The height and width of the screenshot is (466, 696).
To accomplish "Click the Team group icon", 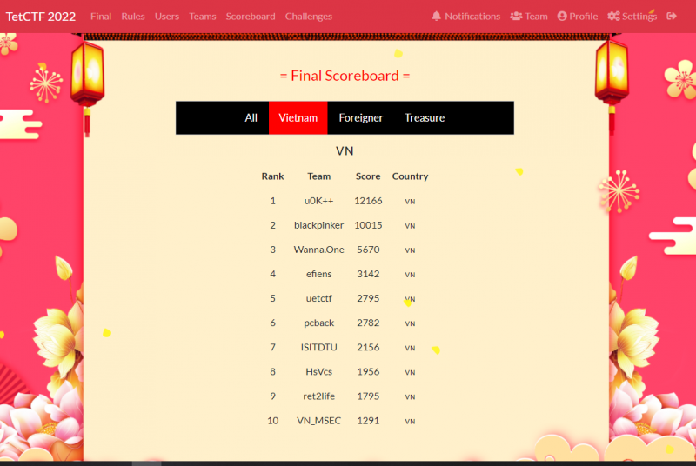I will (516, 17).
